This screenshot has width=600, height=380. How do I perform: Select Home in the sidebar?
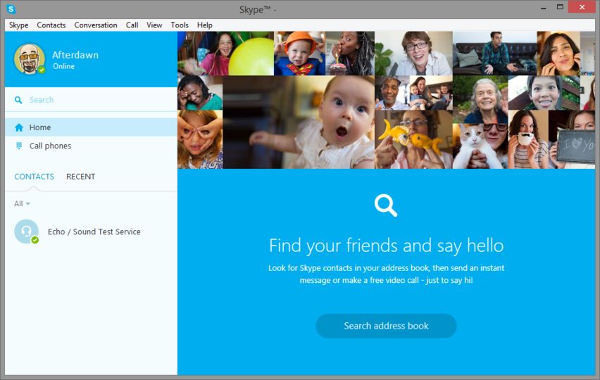tap(91, 127)
